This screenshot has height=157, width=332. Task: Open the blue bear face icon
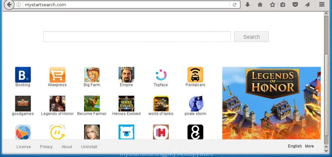(127, 132)
